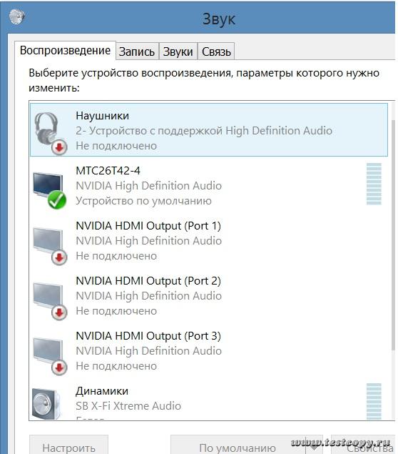Image resolution: width=398 pixels, height=454 pixels.
Task: Click the Динамики volume level meter
Action: click(x=374, y=401)
